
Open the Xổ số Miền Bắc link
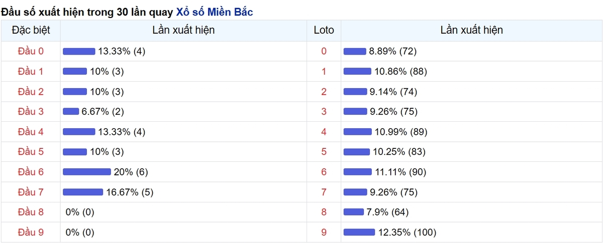coord(215,11)
